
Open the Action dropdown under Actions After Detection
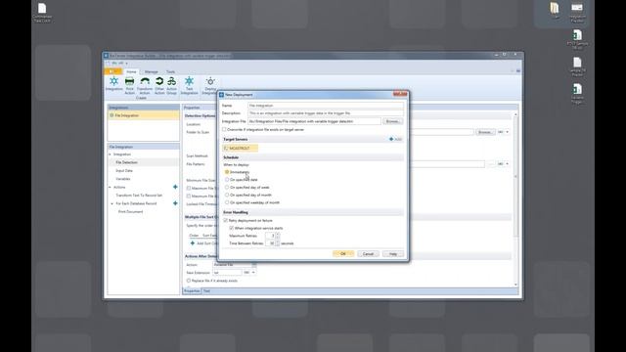click(x=254, y=265)
